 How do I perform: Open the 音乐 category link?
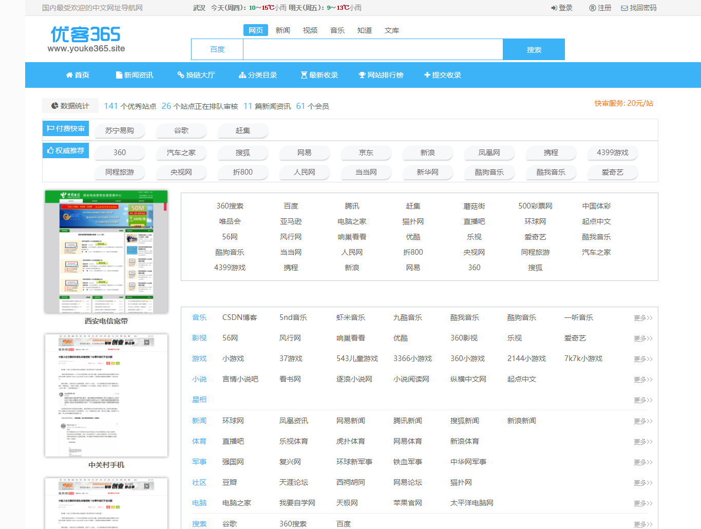[x=199, y=317]
